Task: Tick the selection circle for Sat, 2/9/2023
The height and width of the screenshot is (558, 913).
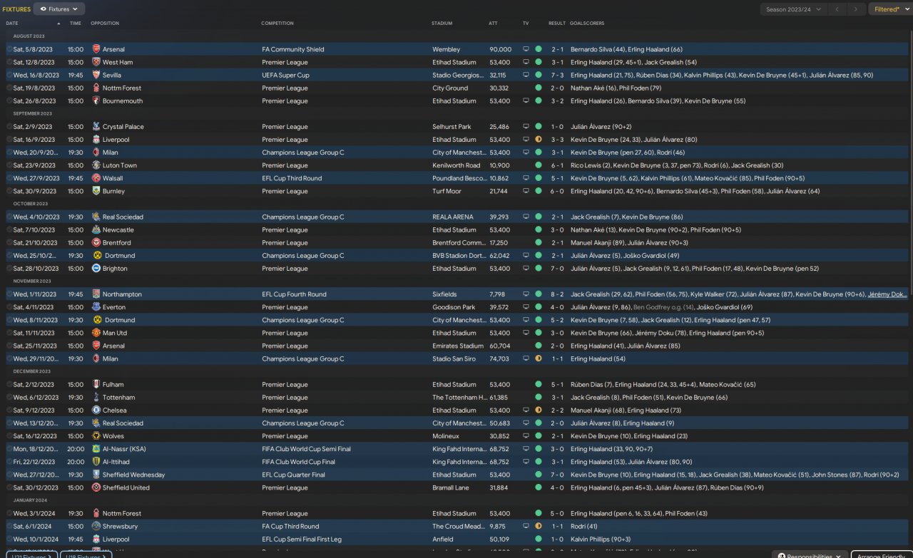Action: 9,127
